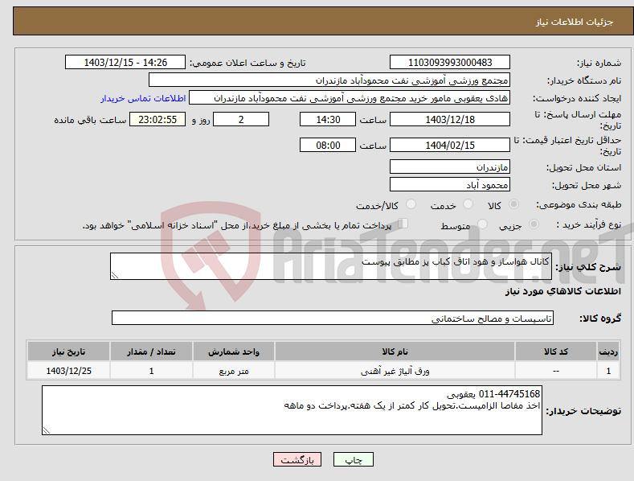634x481 pixels.
Task: Click the ورق آلیاژ غیر آهنی item cell
Action: pyautogui.click(x=395, y=371)
